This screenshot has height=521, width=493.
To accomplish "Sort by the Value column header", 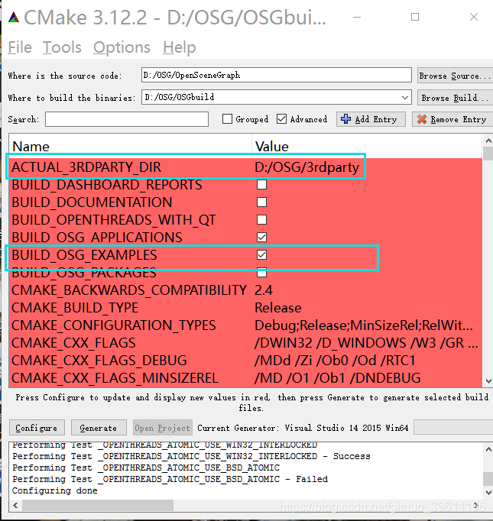I will pos(367,146).
